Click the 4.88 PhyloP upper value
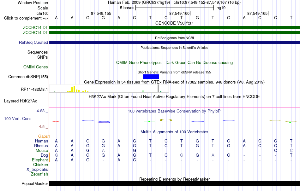 point(40,111)
